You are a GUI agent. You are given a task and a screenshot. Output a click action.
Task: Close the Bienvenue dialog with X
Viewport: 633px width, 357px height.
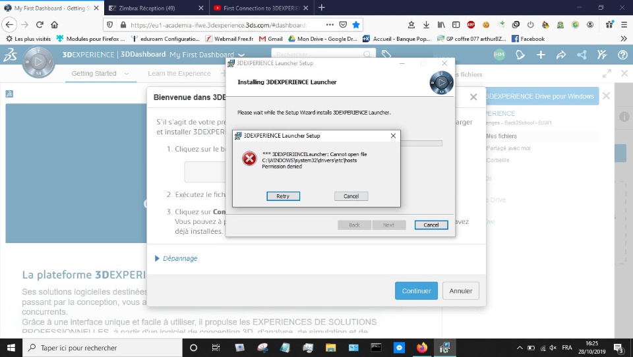point(473,97)
